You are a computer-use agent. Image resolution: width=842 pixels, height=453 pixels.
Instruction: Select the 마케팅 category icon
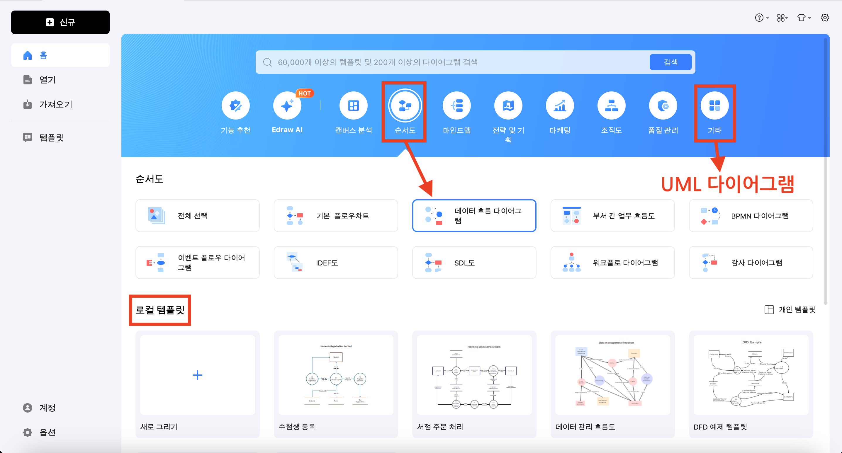560,105
